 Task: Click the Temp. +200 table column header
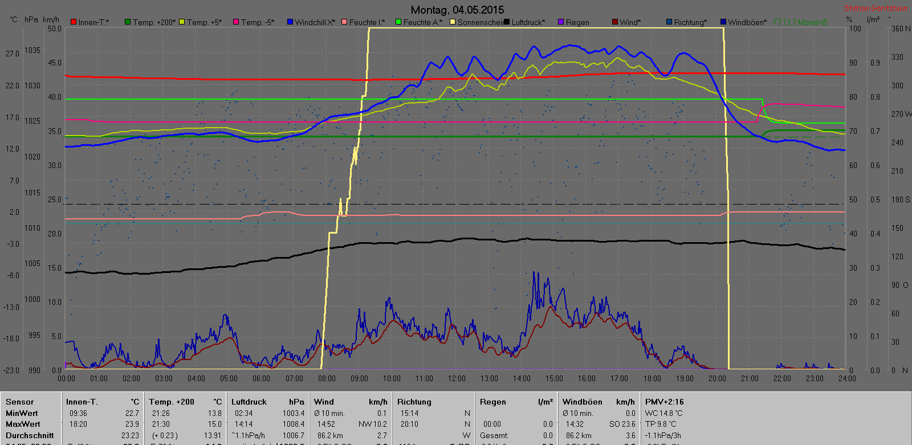[172, 402]
